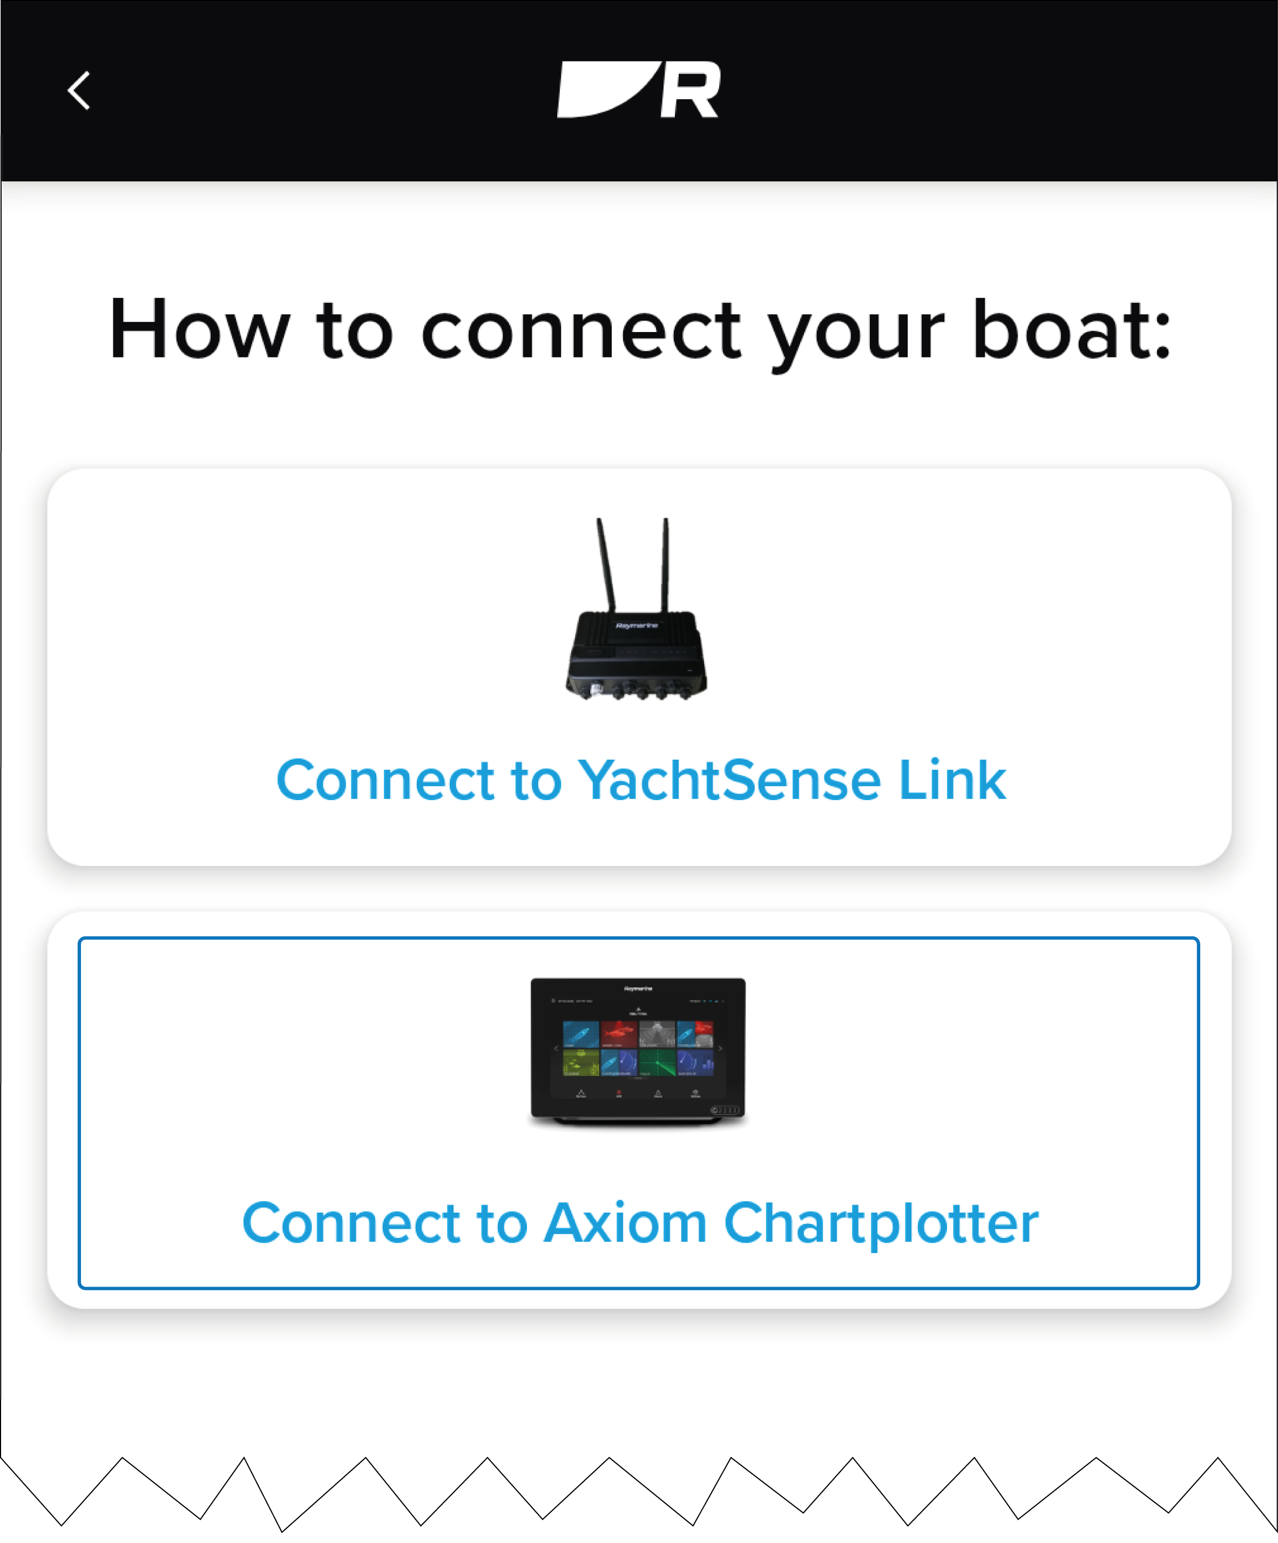Click the Connect to Axiom Chartplotter text
The width and height of the screenshot is (1278, 1543).
639,1223
